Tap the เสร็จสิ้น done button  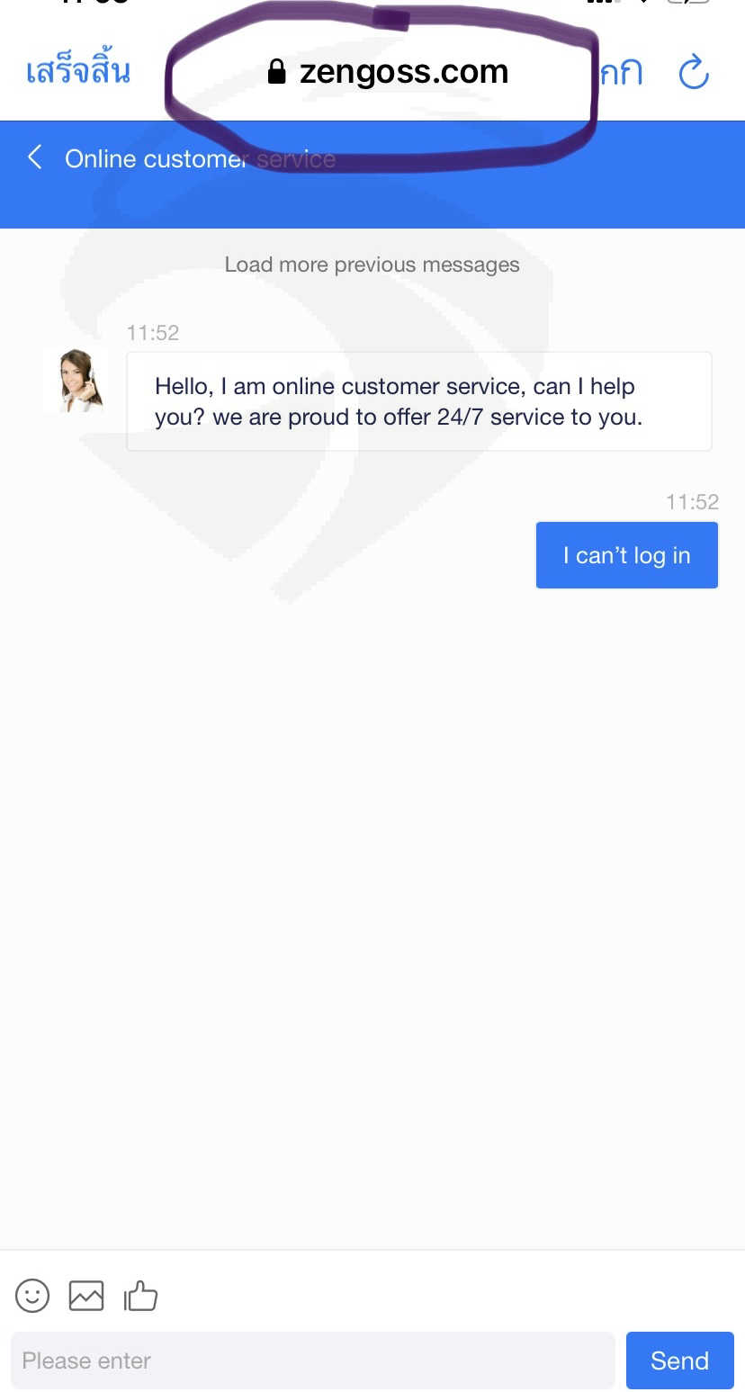pyautogui.click(x=78, y=70)
